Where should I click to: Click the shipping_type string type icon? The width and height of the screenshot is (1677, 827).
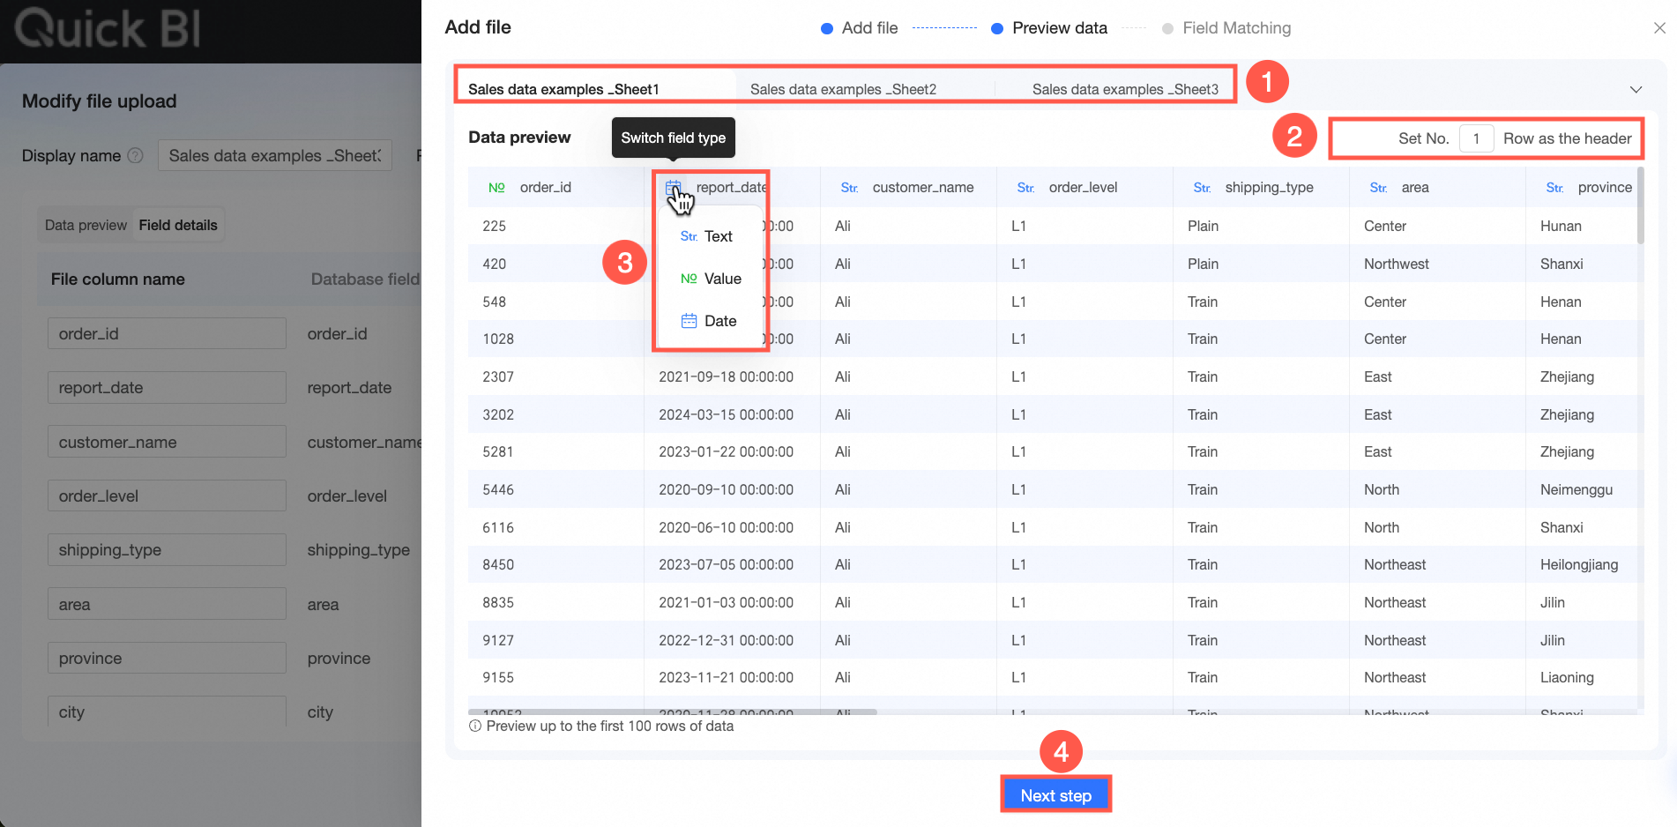click(x=1202, y=188)
